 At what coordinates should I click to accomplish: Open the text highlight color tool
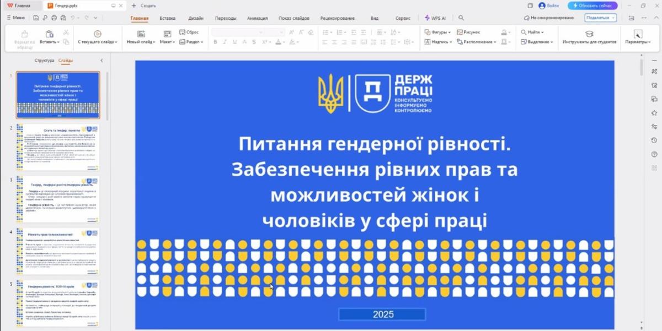[x=293, y=42]
